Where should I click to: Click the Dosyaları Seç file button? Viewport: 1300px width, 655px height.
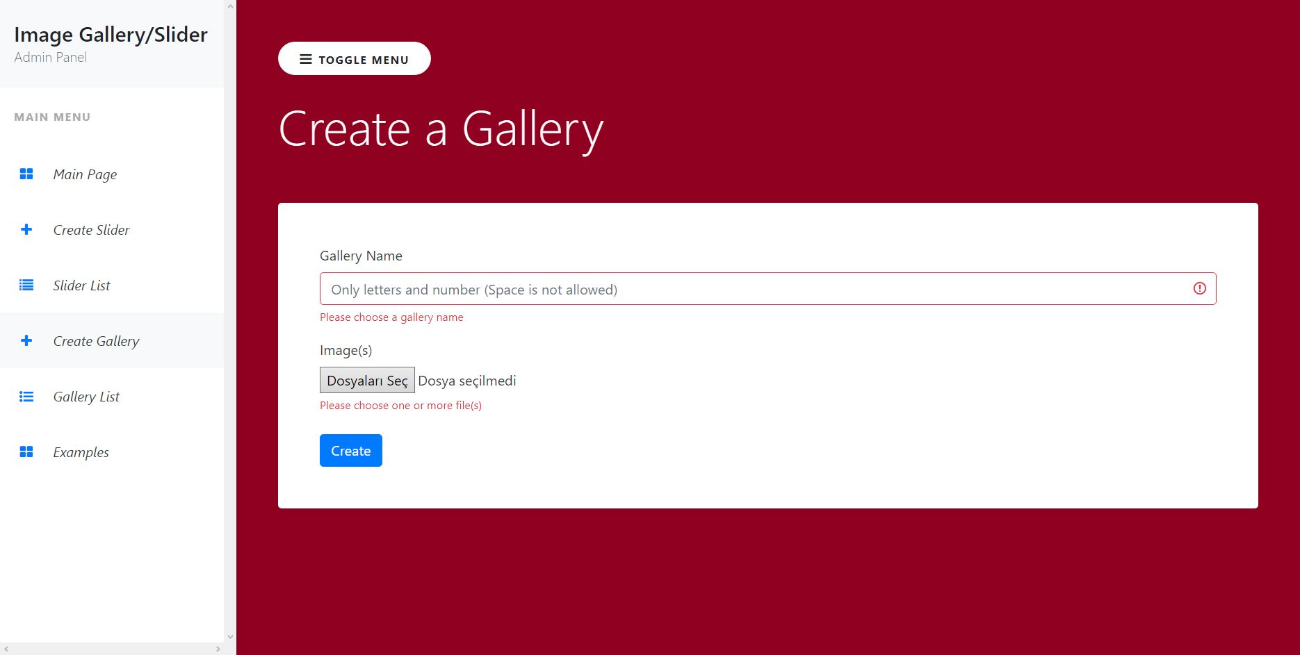tap(367, 380)
